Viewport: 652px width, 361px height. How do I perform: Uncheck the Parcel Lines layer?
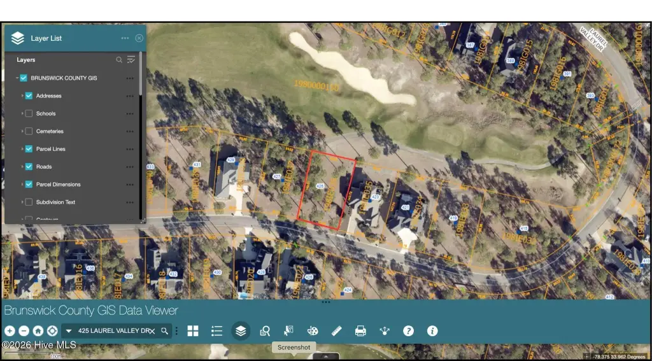point(29,149)
